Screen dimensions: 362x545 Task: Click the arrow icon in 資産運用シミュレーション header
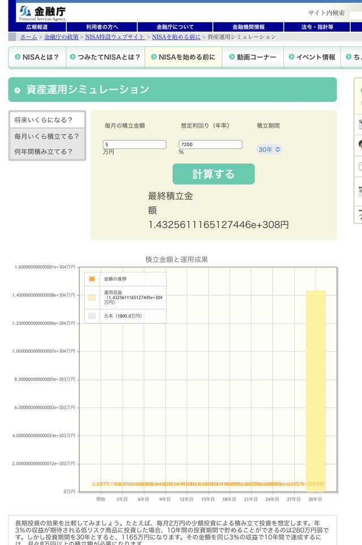point(18,90)
